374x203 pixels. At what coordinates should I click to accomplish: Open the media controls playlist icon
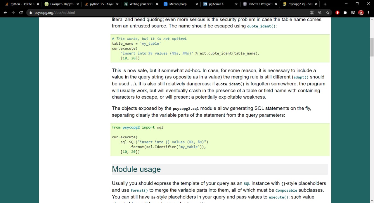point(353,13)
